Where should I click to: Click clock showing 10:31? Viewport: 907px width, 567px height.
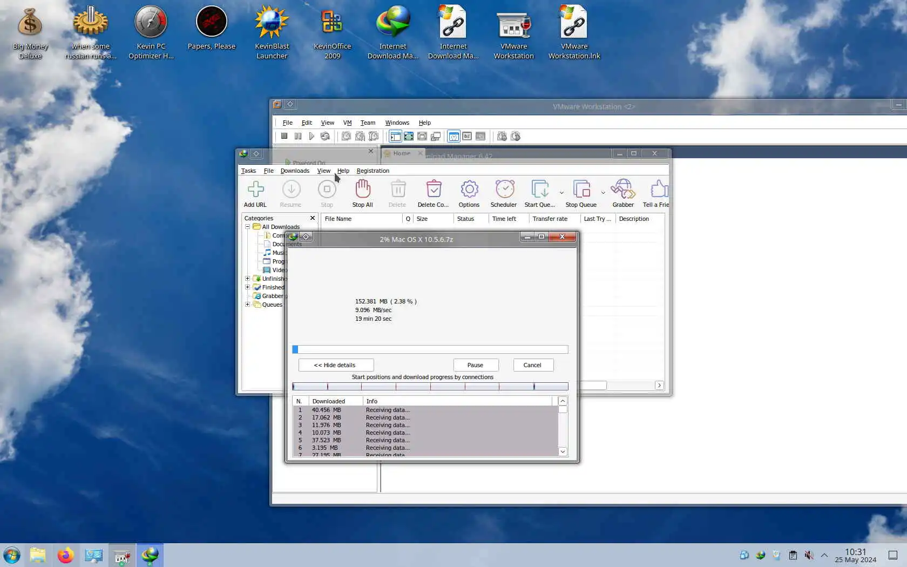(855, 552)
